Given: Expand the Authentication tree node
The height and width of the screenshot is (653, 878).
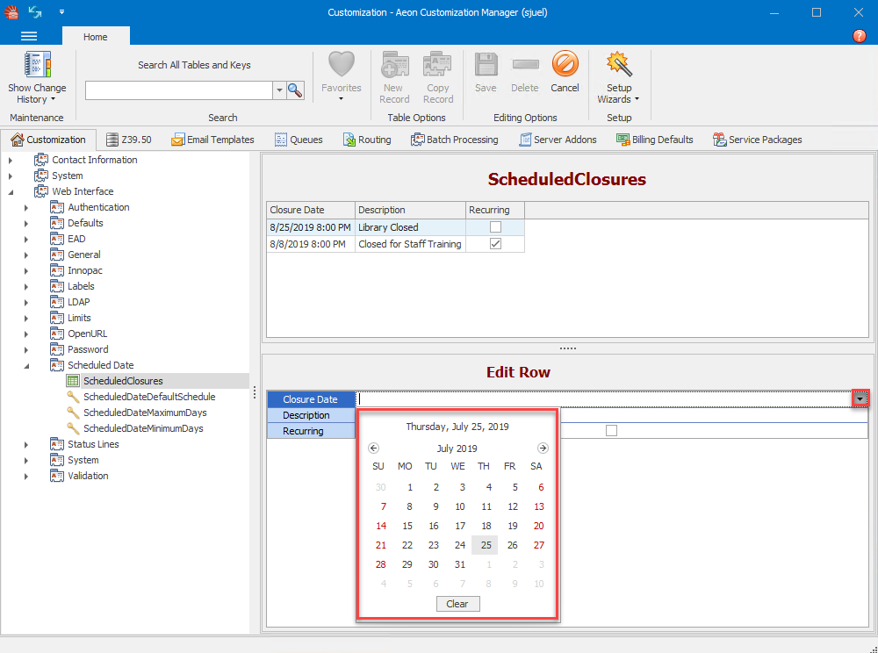Looking at the screenshot, I should click(x=26, y=208).
